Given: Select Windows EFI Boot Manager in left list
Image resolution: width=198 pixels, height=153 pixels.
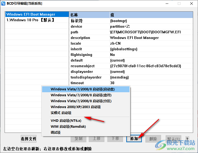Looking at the screenshot, I should (30, 15).
